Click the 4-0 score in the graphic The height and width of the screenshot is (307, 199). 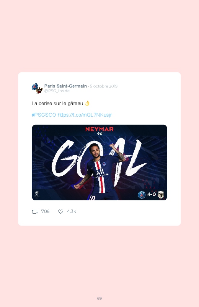152,194
